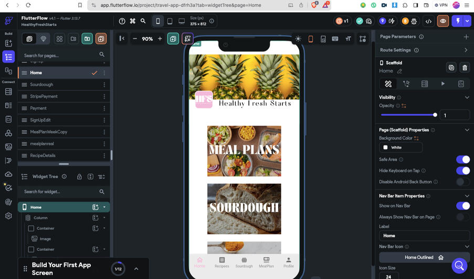Screen dimensions: 474x279
Task: Select the Sourdough page in list
Action: (x=41, y=84)
